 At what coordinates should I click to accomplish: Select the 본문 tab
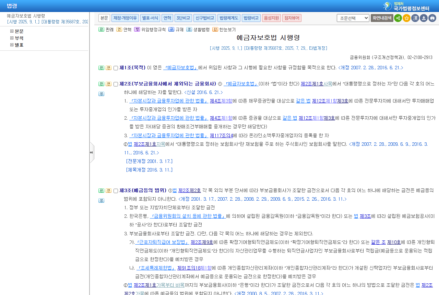click(x=104, y=18)
